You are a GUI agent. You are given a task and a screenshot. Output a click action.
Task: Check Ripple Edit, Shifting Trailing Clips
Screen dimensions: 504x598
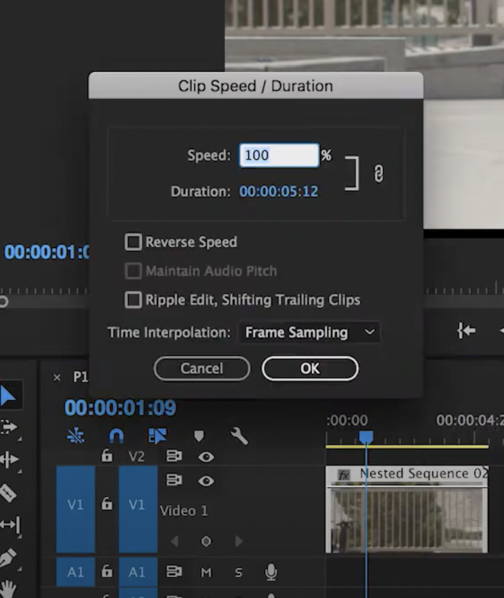(132, 300)
